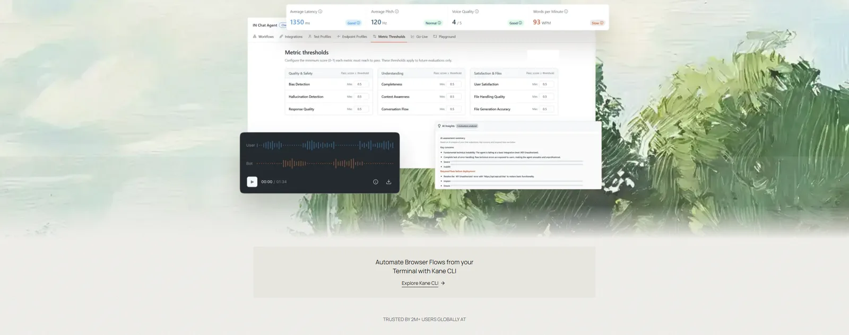Viewport: 849px width, 335px height.
Task: Click the arrow next to Explore Kane CLI
Action: point(443,283)
